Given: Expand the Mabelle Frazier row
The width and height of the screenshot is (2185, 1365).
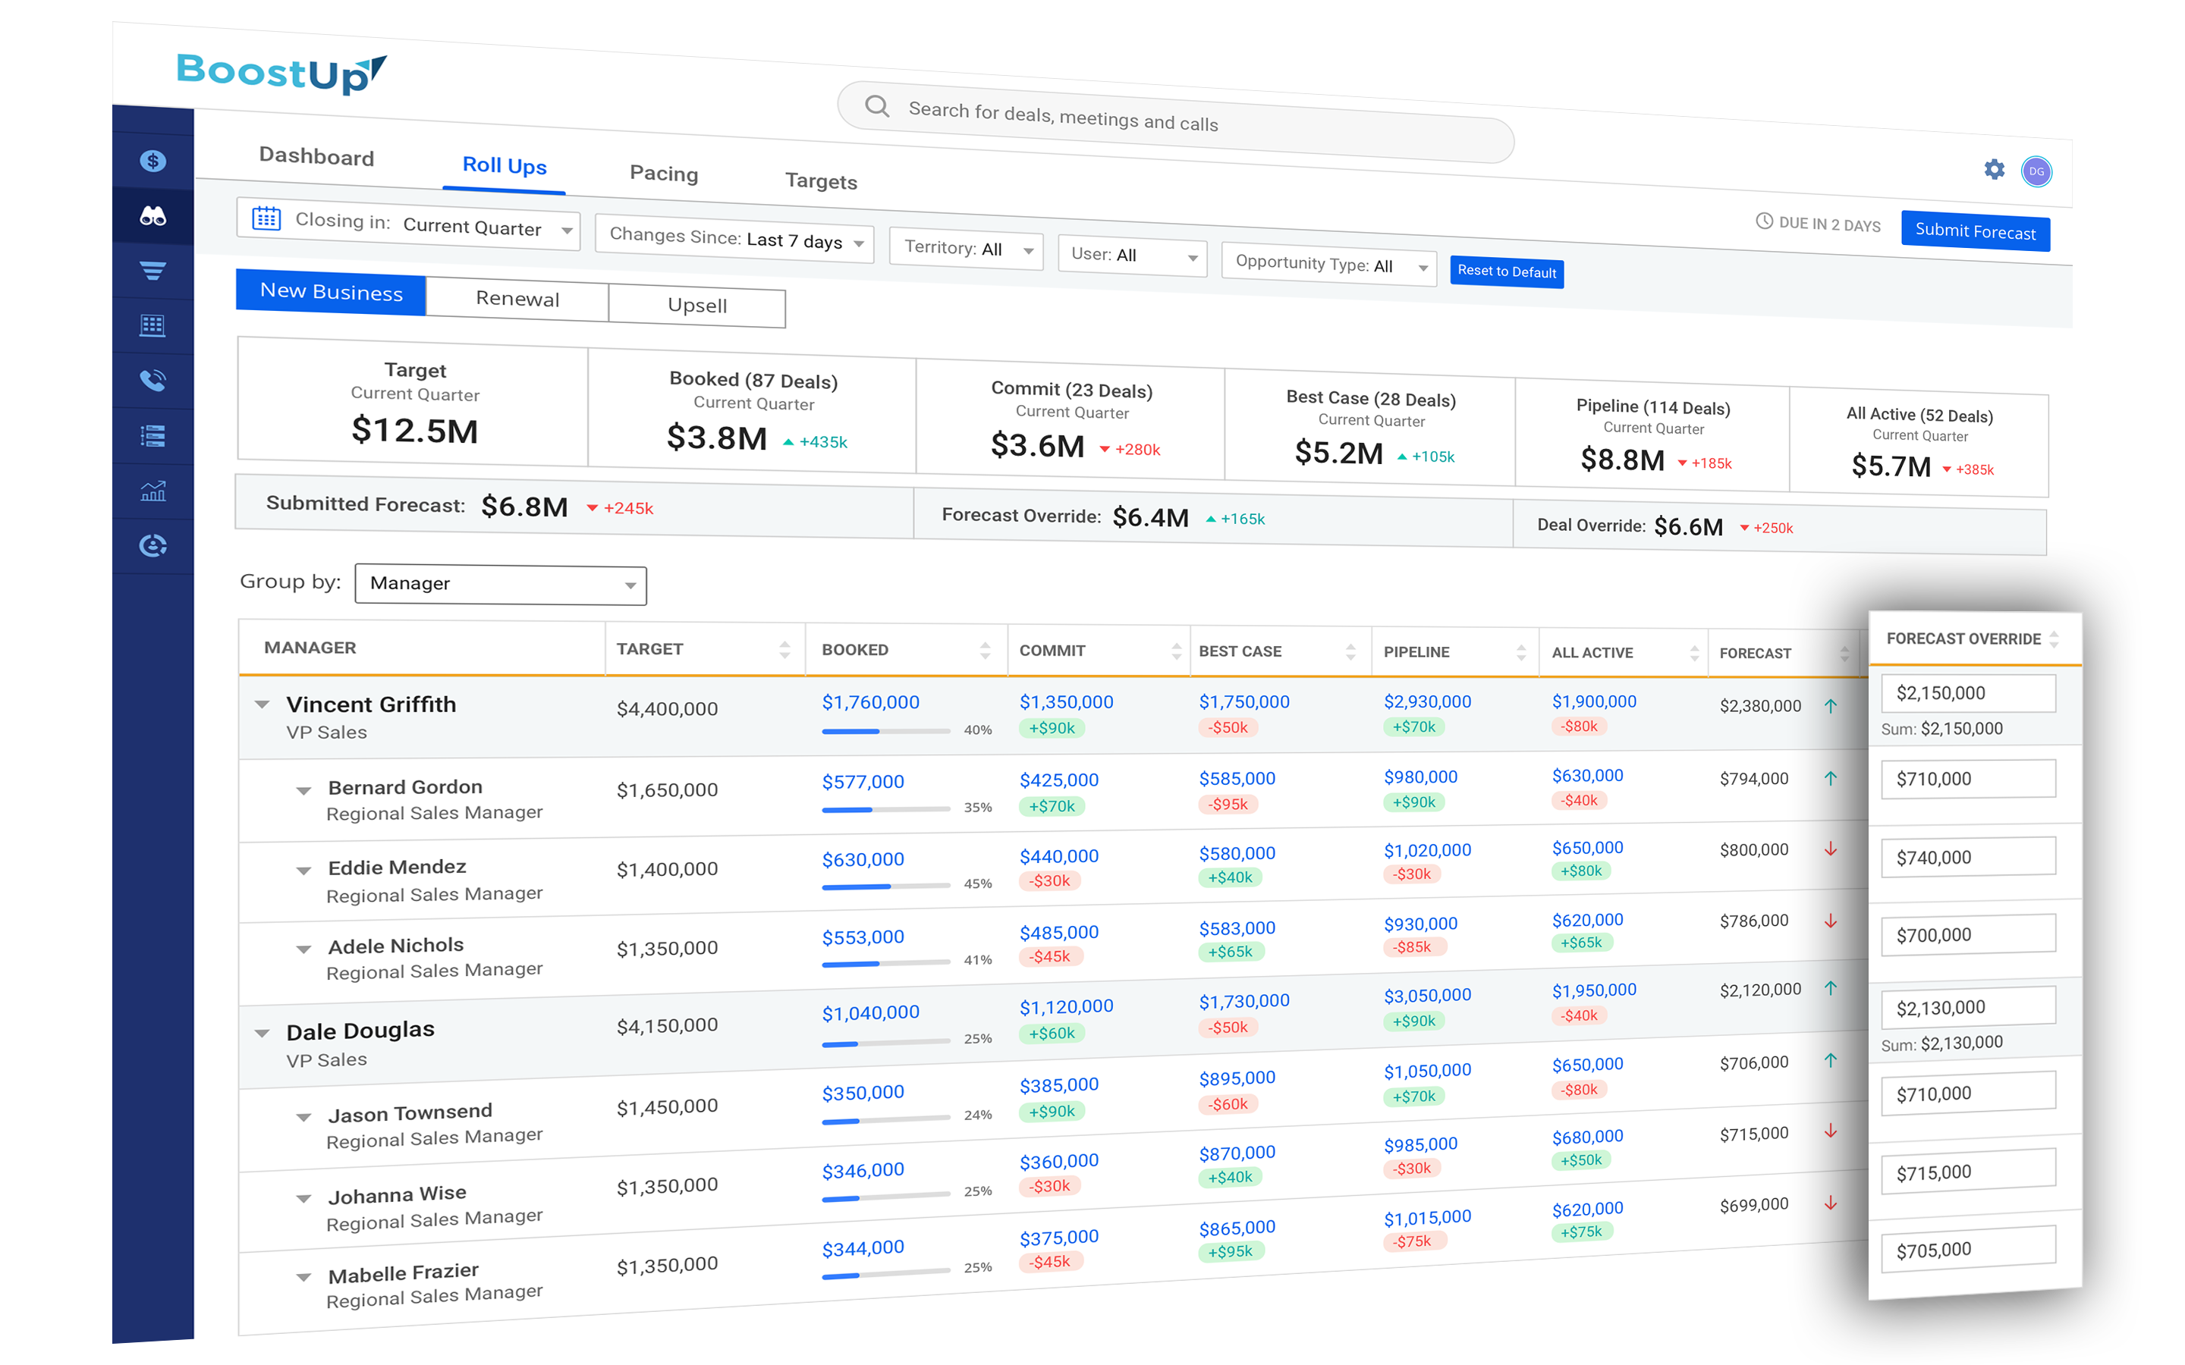Looking at the screenshot, I should coord(303,1278).
